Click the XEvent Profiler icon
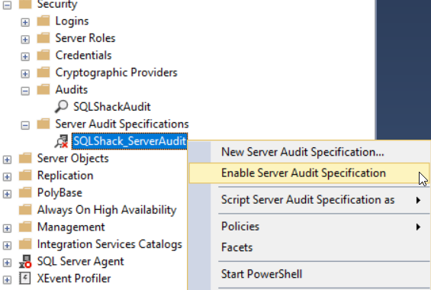431x290 pixels. [x=25, y=279]
